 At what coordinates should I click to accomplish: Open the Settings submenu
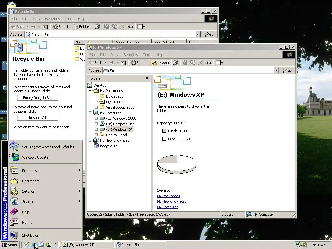[x=45, y=191]
